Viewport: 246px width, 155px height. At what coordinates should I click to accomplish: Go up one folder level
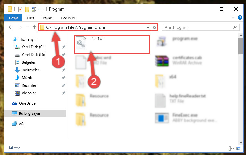34,27
